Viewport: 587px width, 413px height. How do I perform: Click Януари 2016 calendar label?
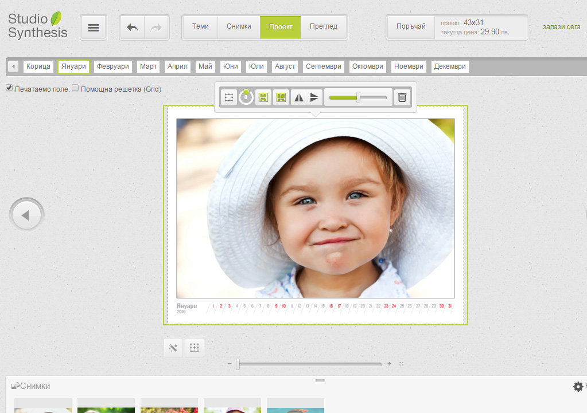click(x=187, y=308)
